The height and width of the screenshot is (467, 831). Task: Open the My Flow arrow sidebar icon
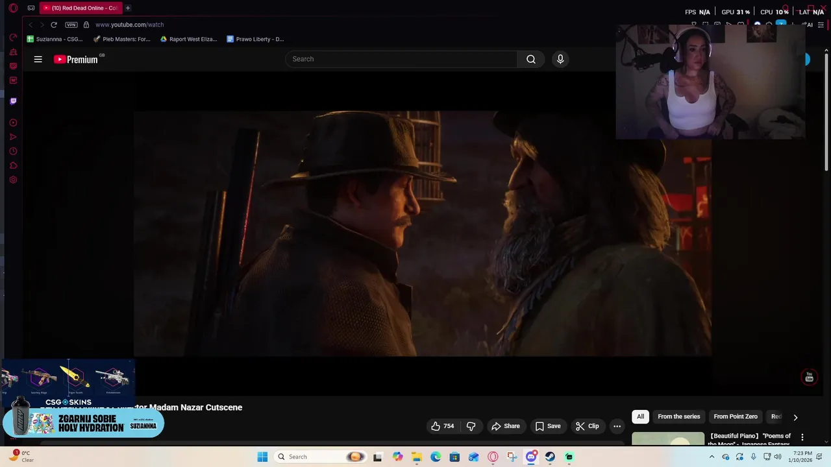[13, 137]
